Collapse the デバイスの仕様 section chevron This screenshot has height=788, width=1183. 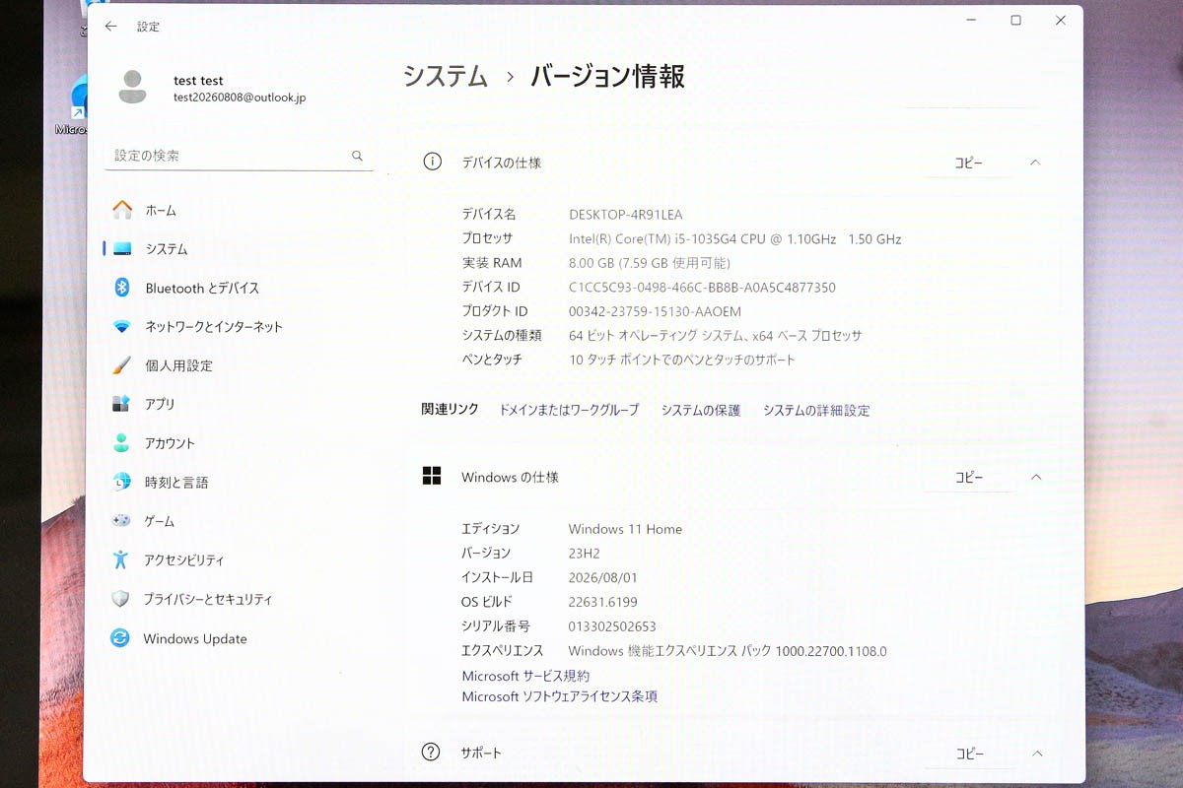(x=1035, y=163)
